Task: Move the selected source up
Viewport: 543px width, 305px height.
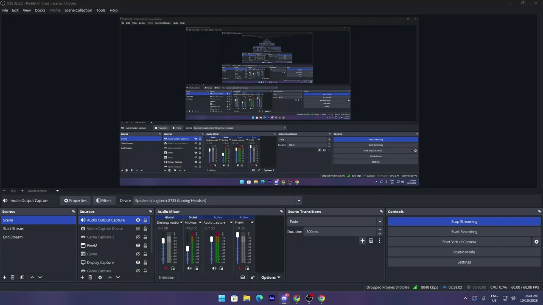Action: tap(110, 277)
